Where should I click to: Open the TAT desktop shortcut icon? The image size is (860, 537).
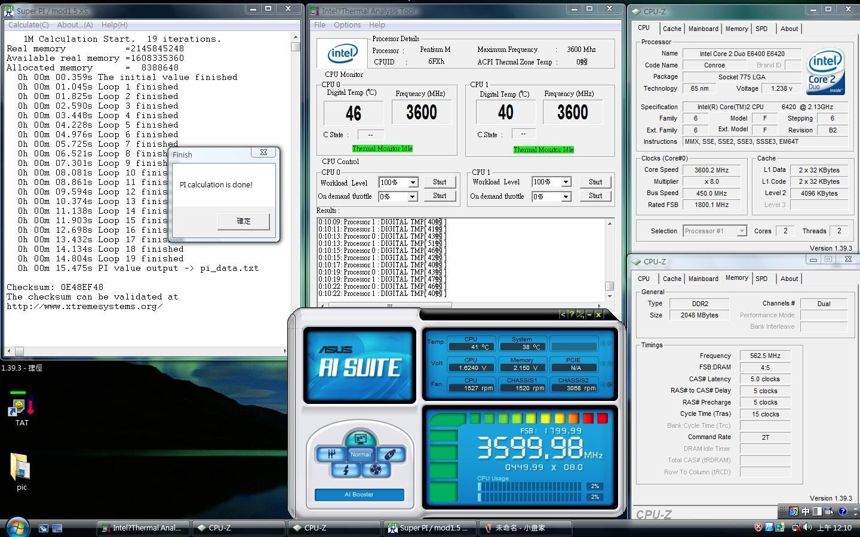click(x=21, y=409)
